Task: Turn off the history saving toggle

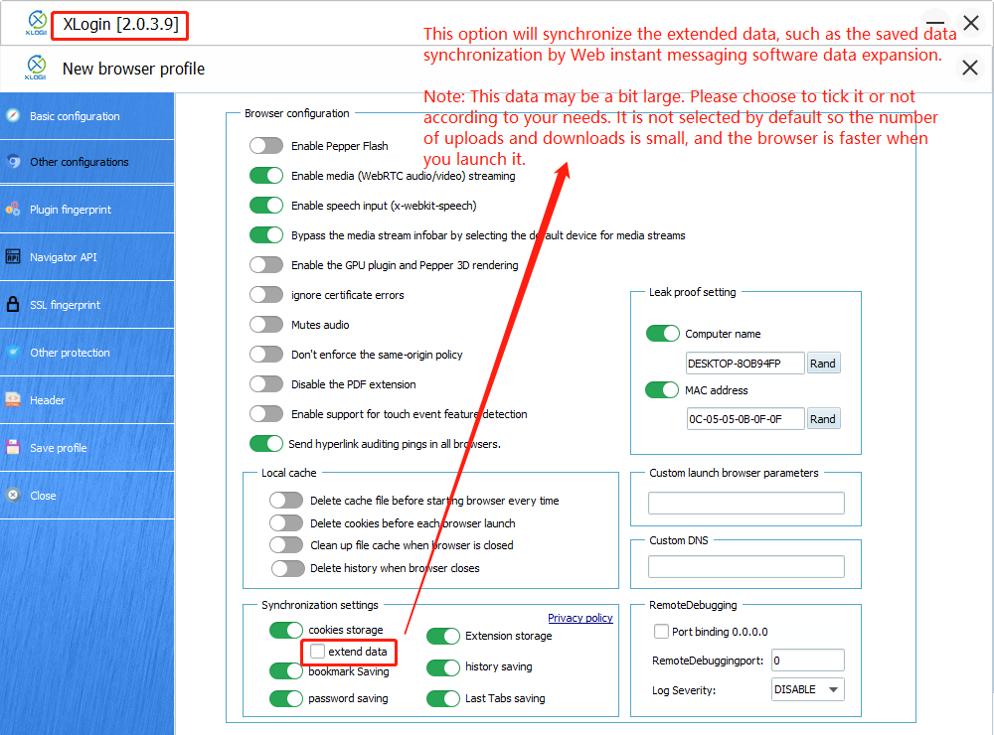Action: pos(443,667)
